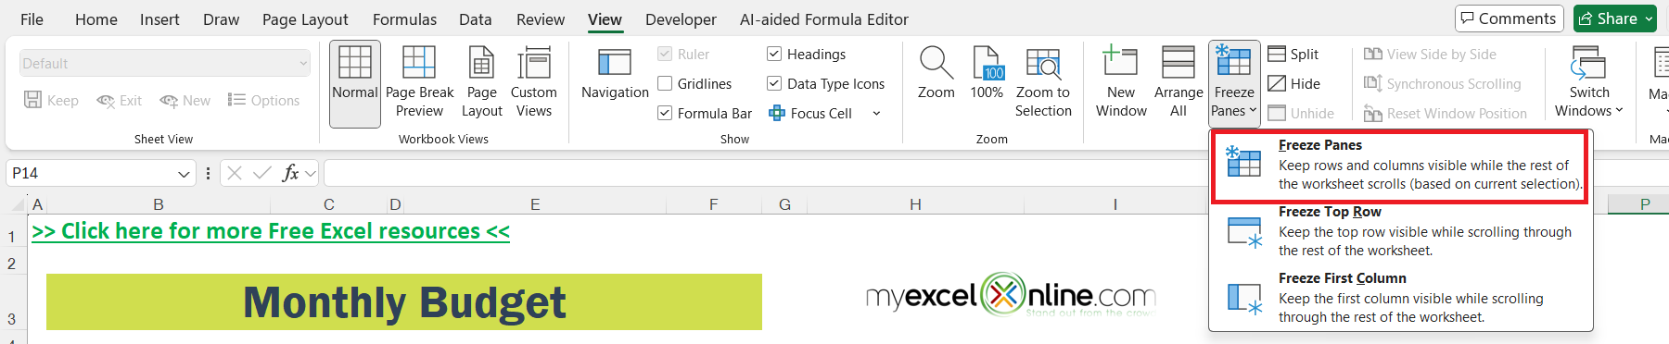Open Page Layout workbook view
Image resolution: width=1669 pixels, height=344 pixels.
[482, 83]
